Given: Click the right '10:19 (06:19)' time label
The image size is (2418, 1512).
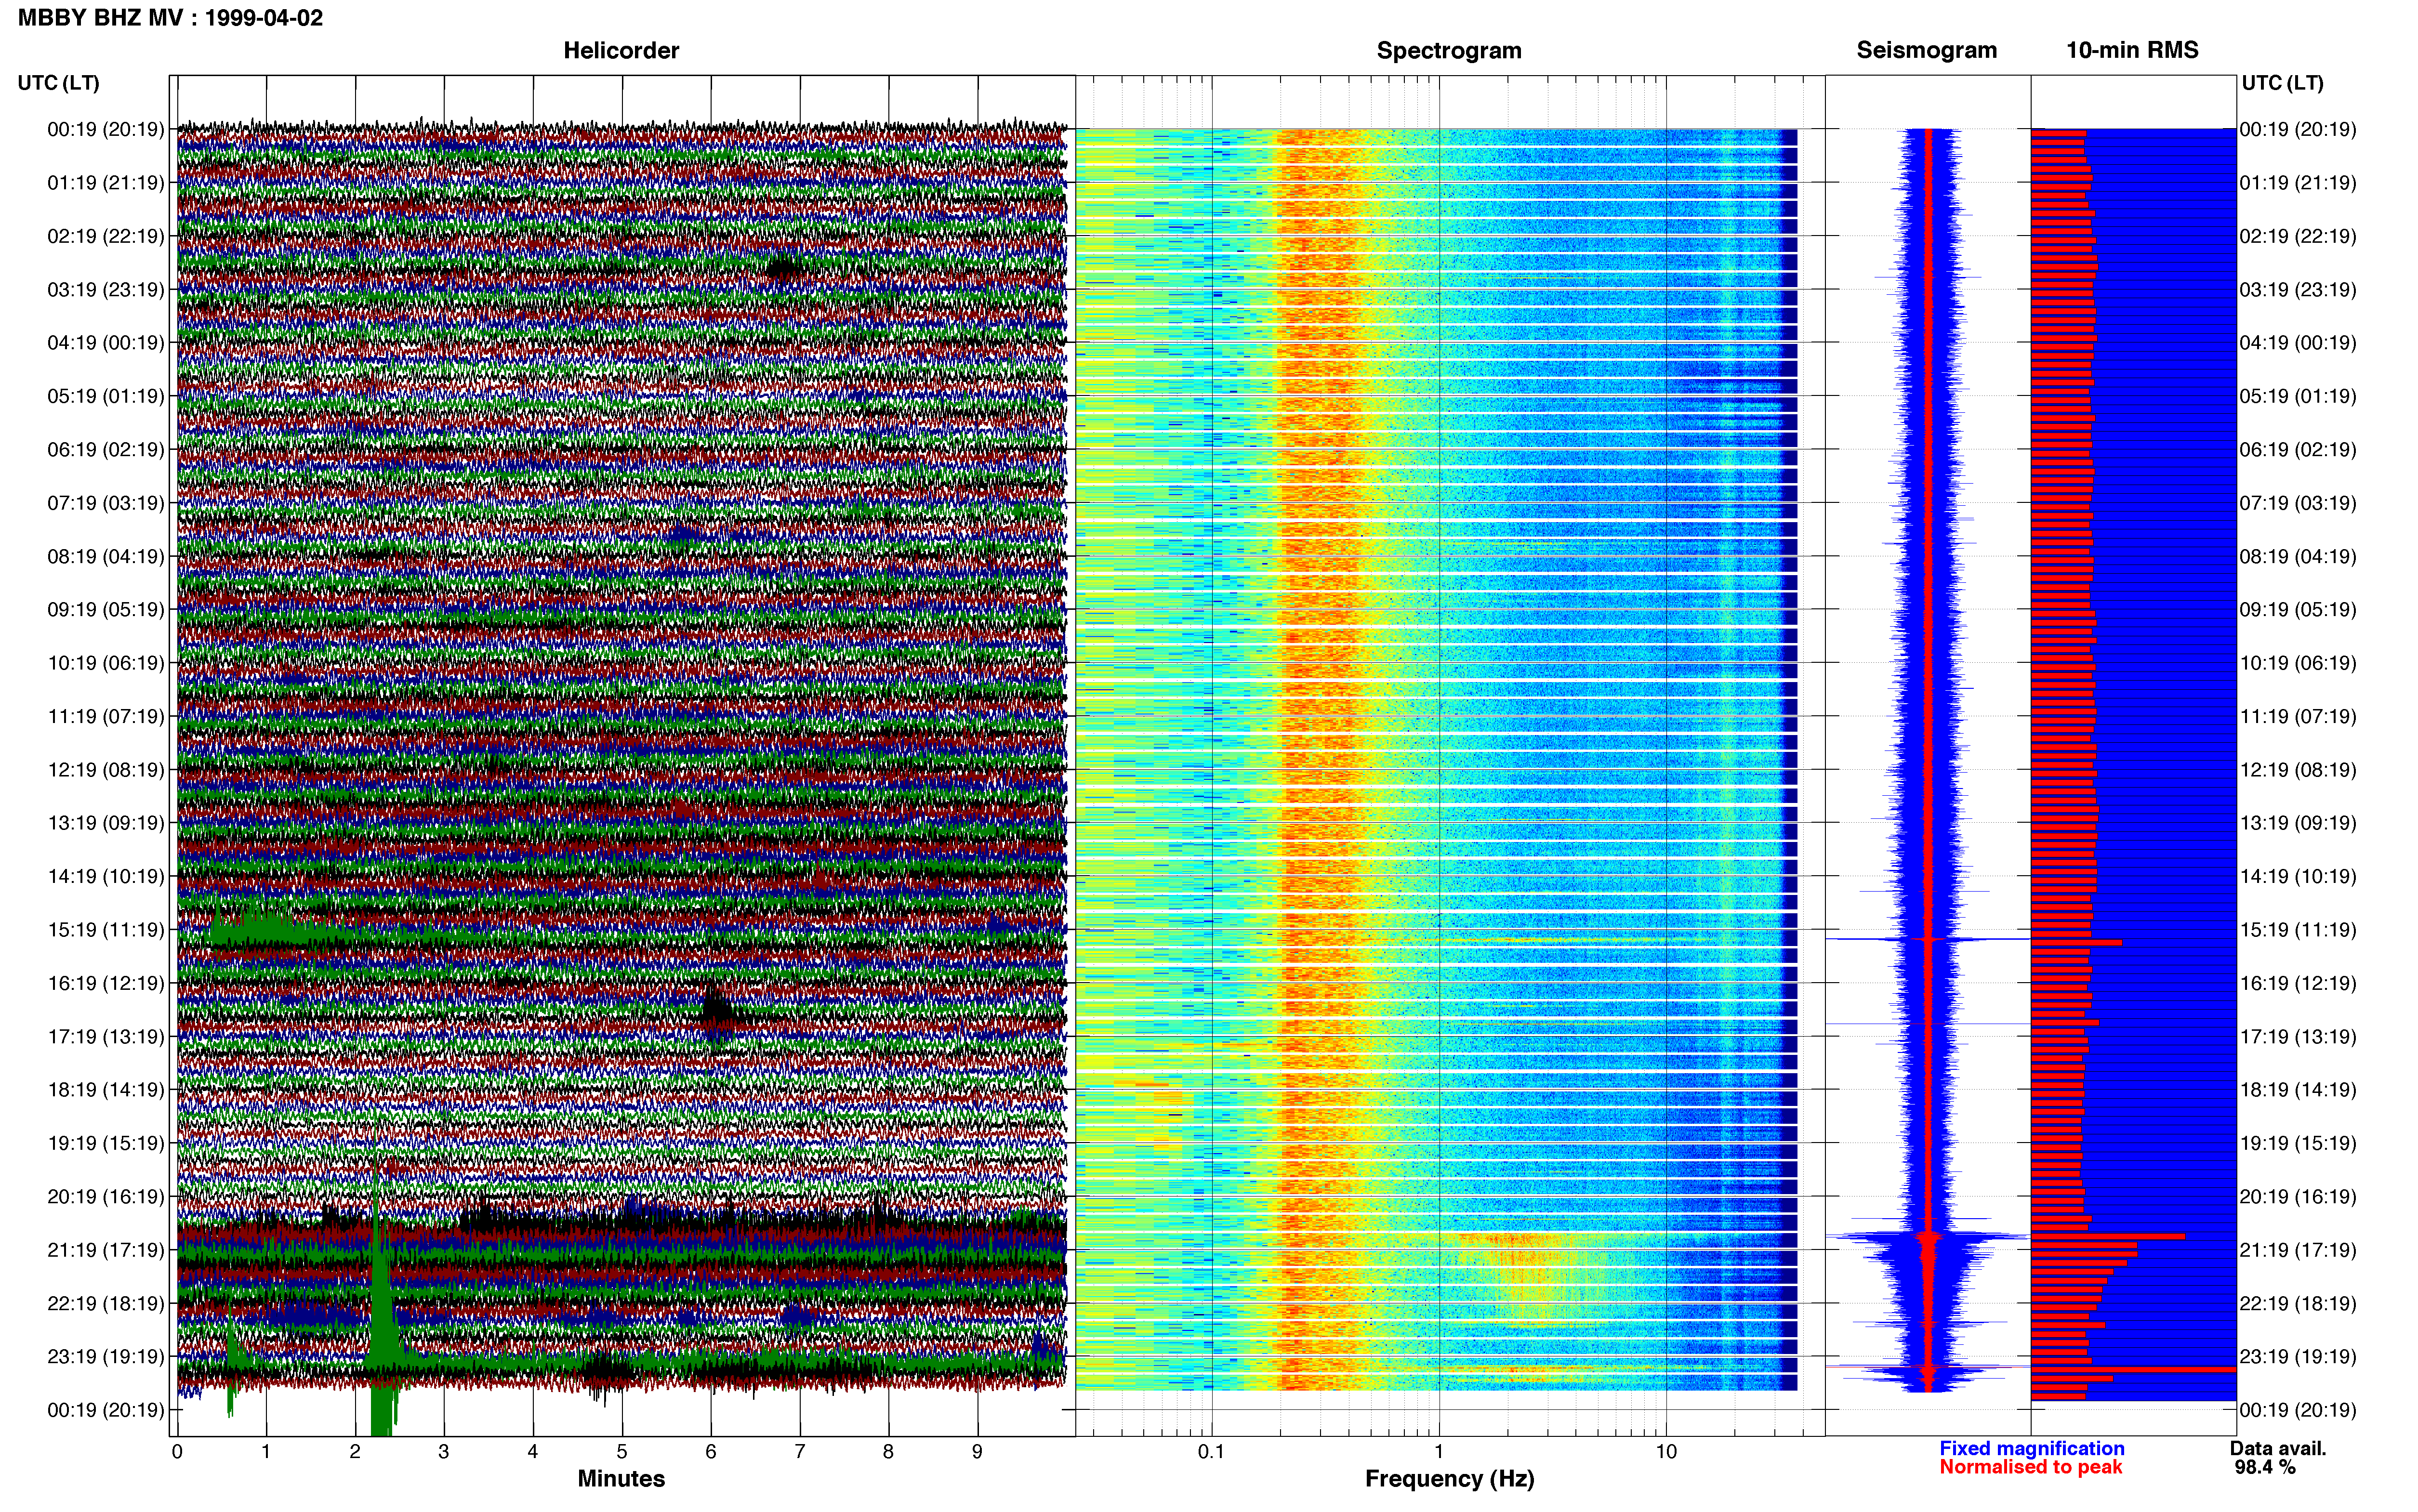Looking at the screenshot, I should [2298, 663].
